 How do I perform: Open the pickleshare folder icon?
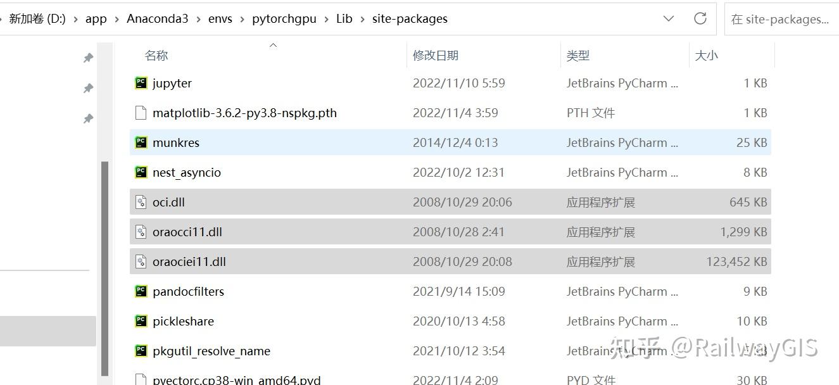click(141, 321)
